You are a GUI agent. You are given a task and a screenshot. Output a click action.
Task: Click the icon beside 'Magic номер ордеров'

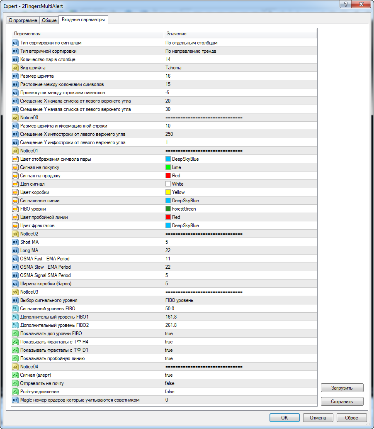[x=15, y=400]
